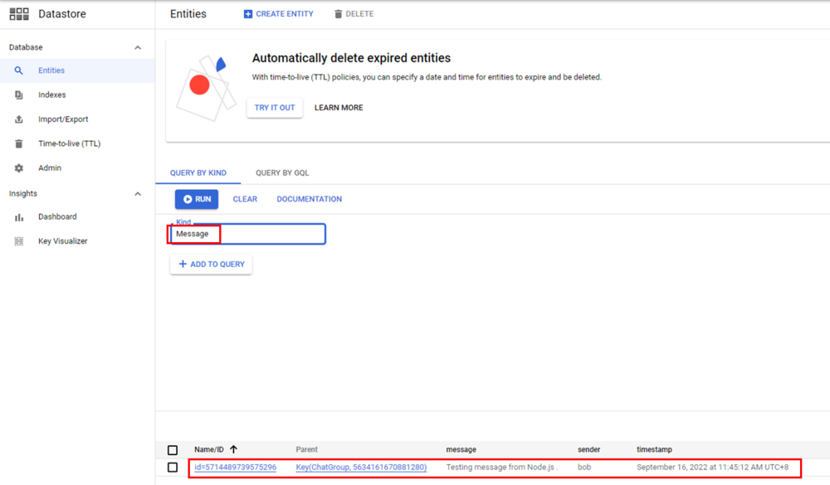Check the checkbox next to the Message entity row

click(x=173, y=467)
